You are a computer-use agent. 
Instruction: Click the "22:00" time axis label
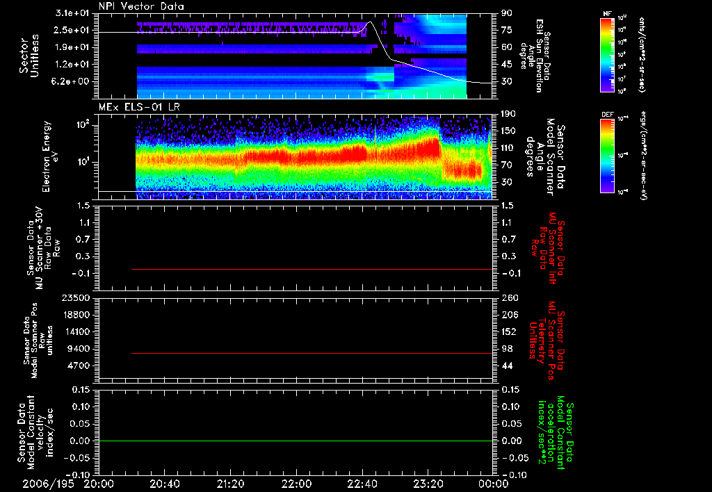pos(296,484)
